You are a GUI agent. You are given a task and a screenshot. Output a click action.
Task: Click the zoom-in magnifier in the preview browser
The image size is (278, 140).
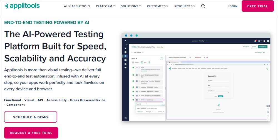pos(268,112)
